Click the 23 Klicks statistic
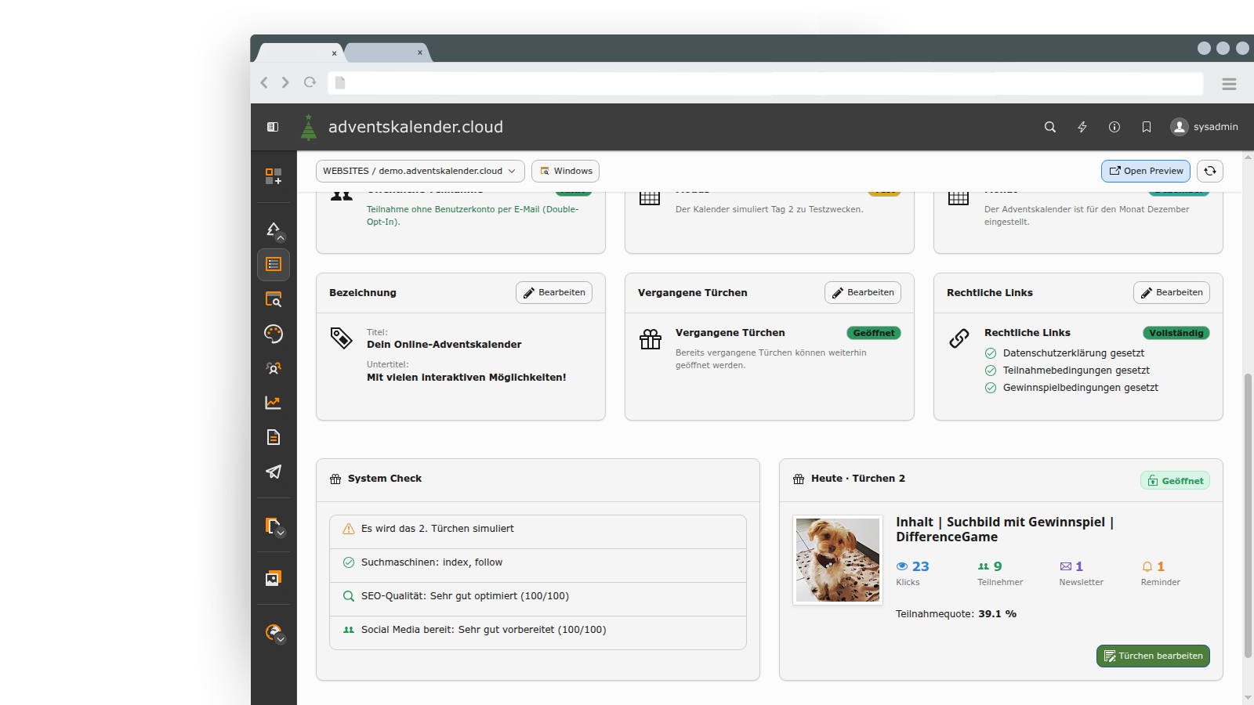1254x705 pixels. tap(913, 573)
